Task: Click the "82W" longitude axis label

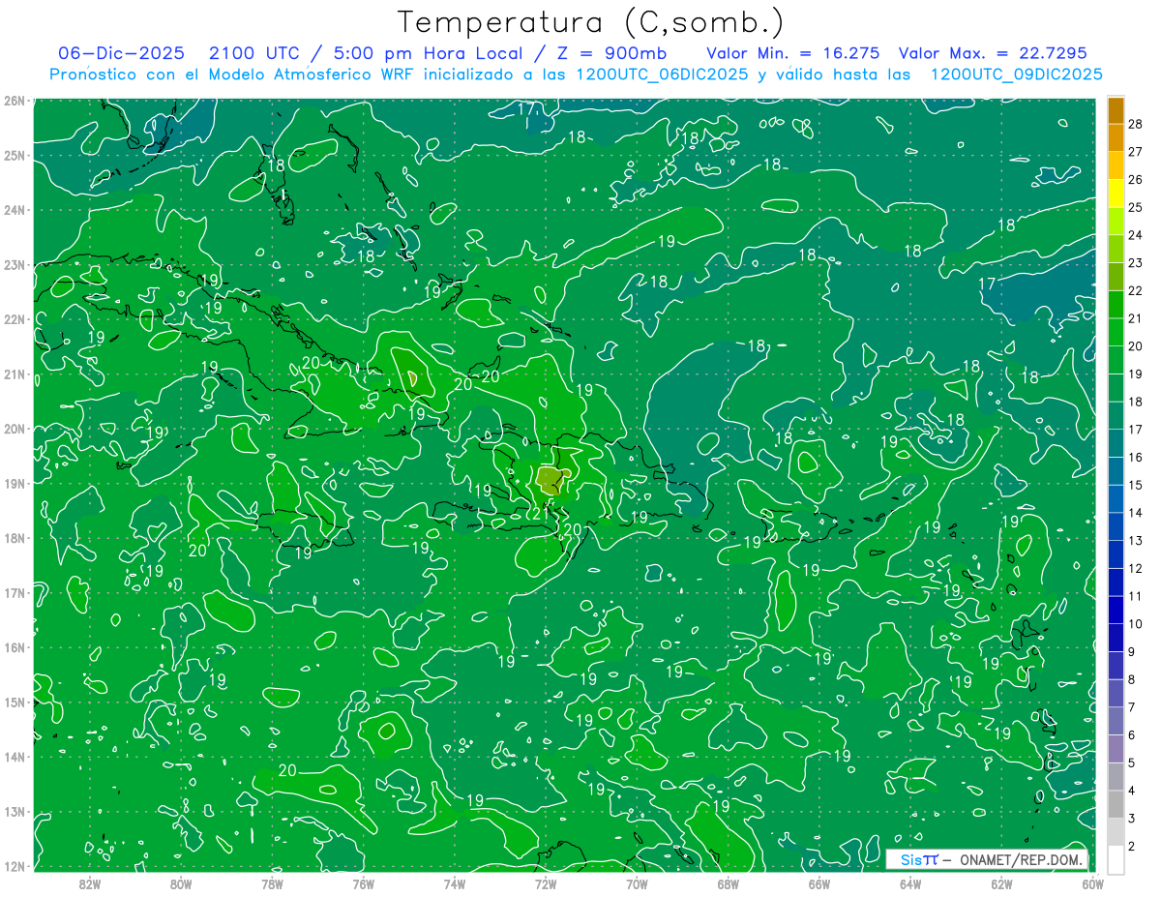Action: [x=90, y=883]
